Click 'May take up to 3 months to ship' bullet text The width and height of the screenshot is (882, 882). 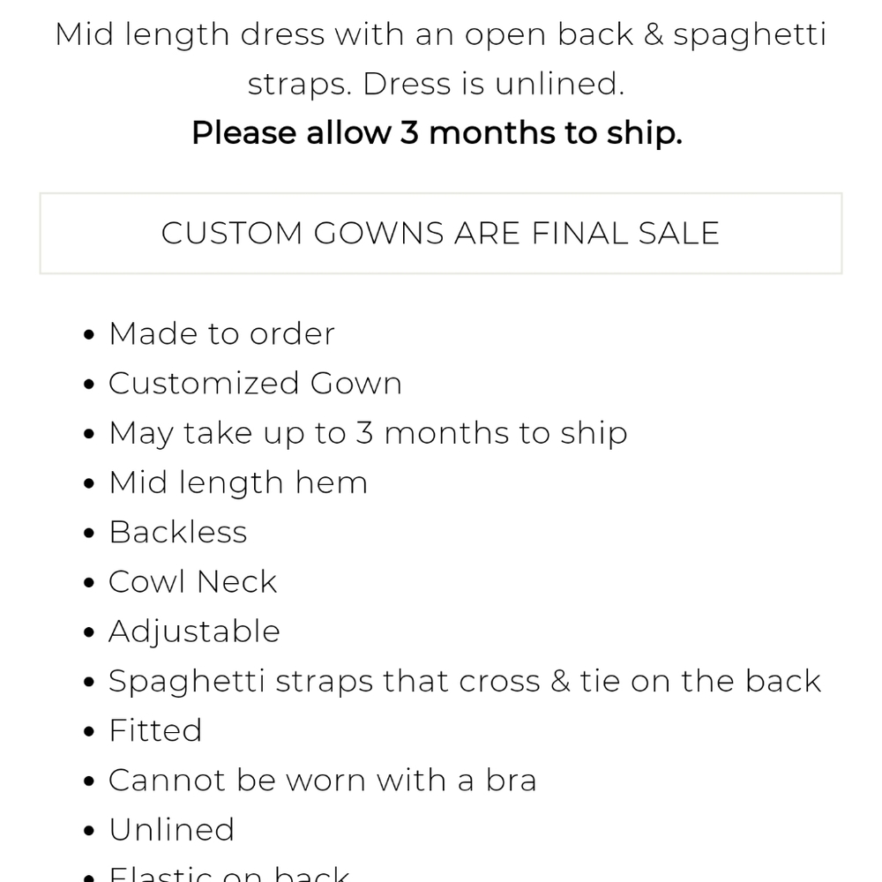[368, 433]
